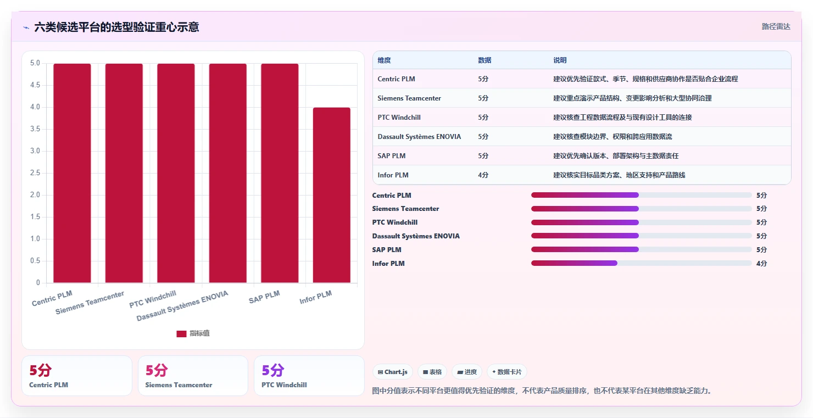Click the description 建议核查工程数据流程

622,118
